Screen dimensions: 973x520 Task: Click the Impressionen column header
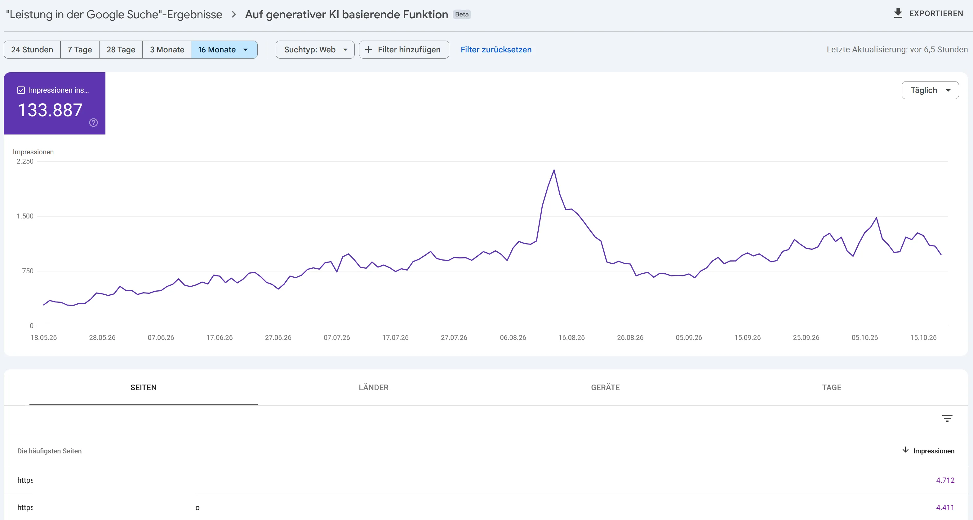(x=933, y=451)
